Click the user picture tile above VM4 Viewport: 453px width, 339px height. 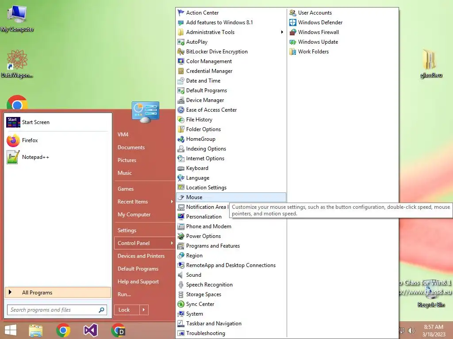pos(145,112)
